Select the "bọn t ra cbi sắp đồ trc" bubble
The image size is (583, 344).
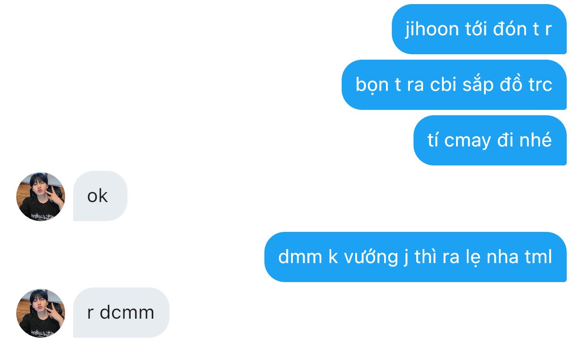[454, 85]
